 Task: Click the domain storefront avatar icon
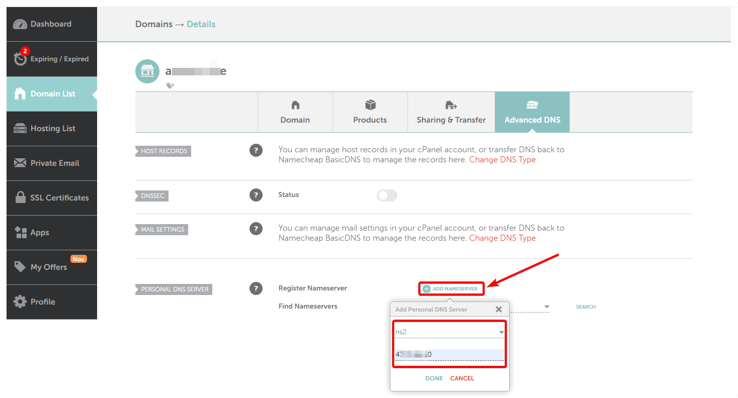pos(147,71)
